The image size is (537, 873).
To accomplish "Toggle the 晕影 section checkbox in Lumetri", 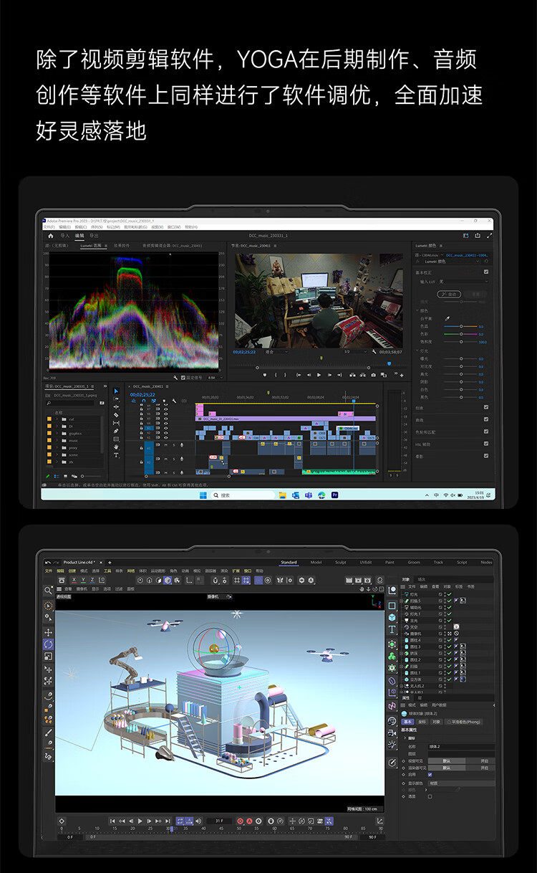I will coord(486,456).
